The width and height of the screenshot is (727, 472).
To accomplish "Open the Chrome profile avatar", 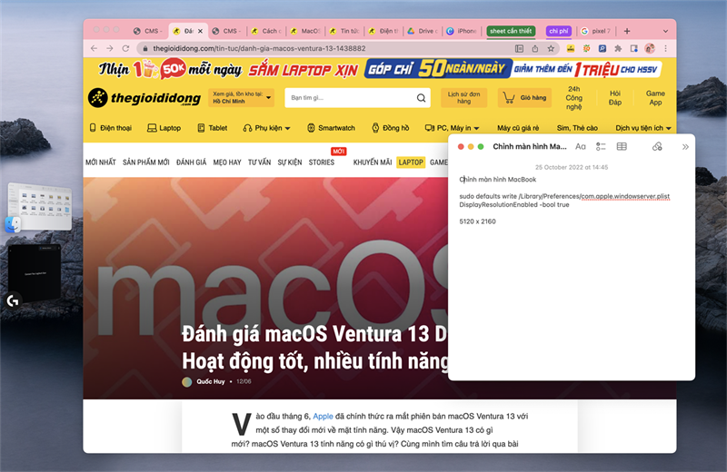I will (x=650, y=48).
